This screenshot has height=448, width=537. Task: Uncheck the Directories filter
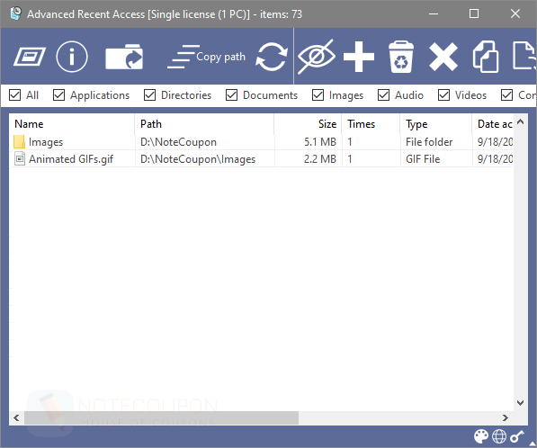149,94
